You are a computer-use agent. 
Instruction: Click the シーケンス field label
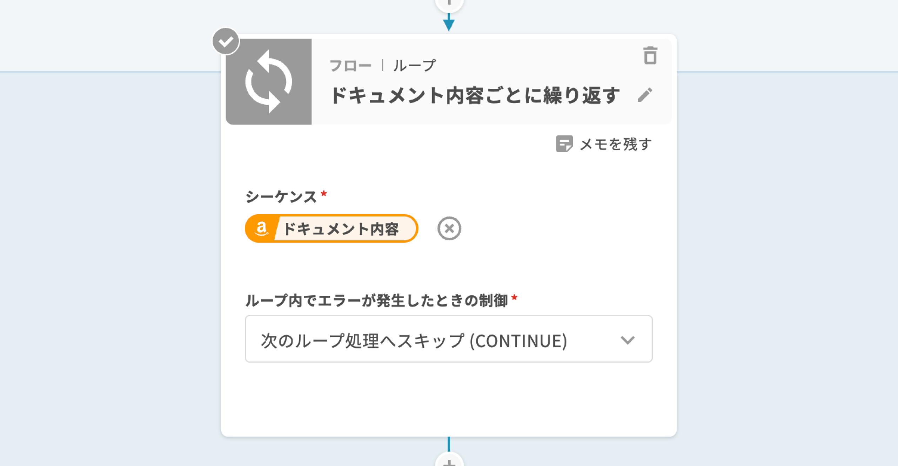[281, 197]
